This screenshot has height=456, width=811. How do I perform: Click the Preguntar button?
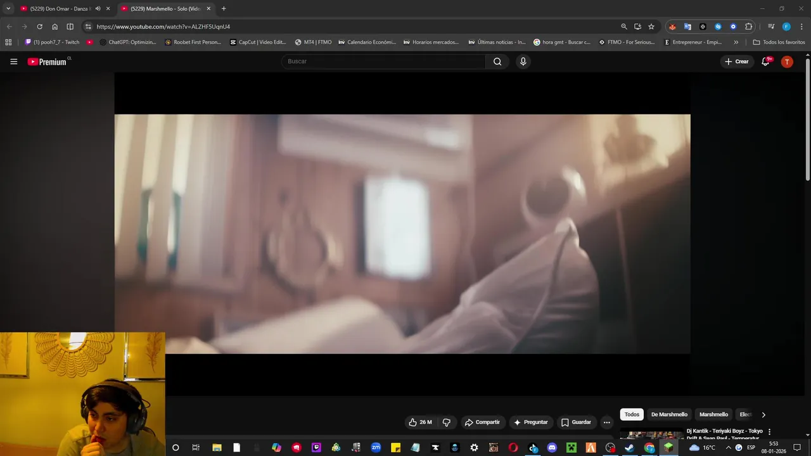coord(531,422)
